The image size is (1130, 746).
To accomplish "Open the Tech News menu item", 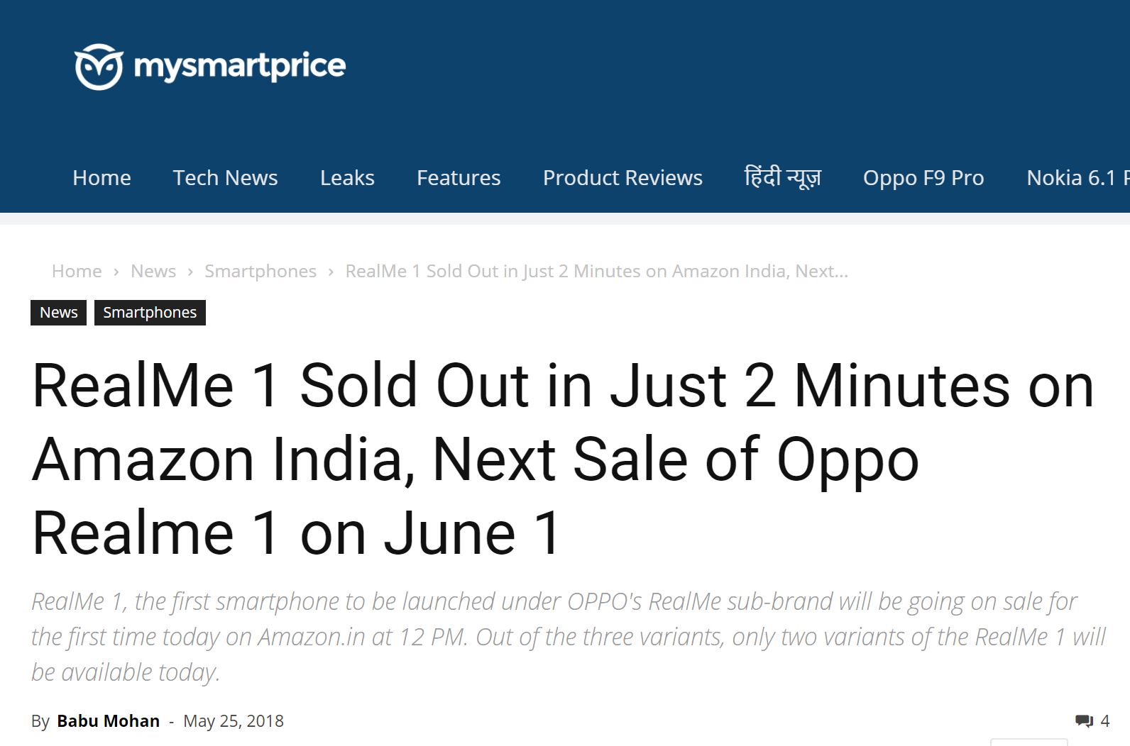I will (x=225, y=177).
